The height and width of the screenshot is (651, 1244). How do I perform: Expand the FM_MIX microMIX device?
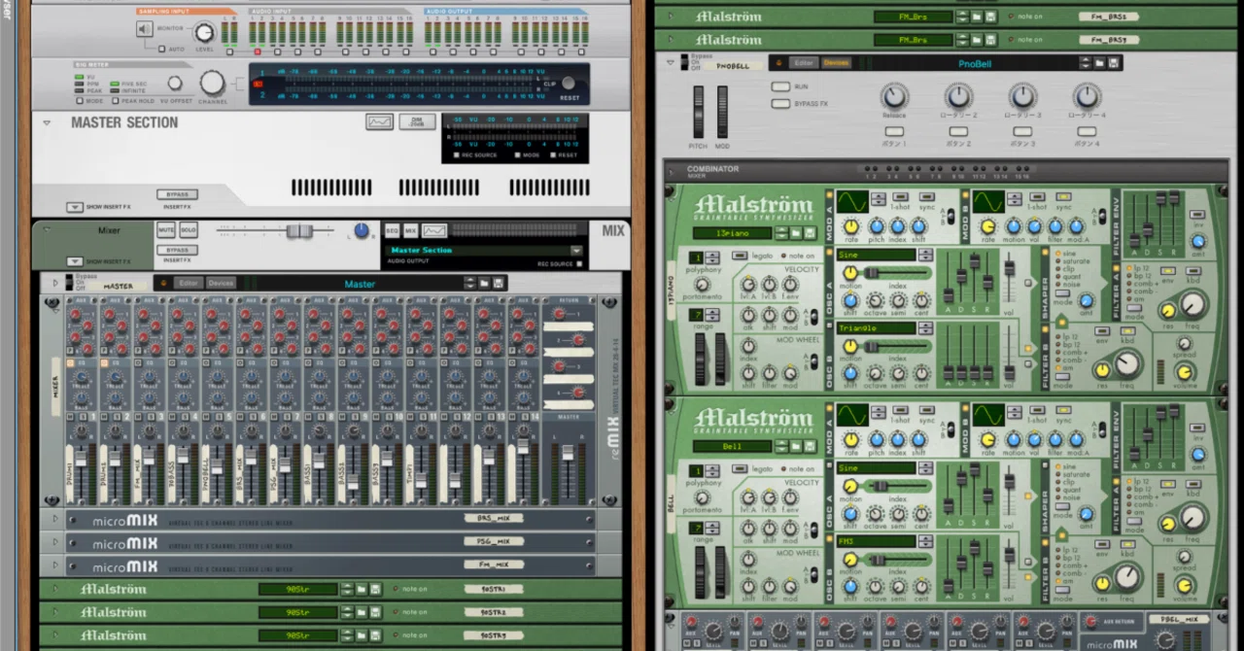coord(55,565)
